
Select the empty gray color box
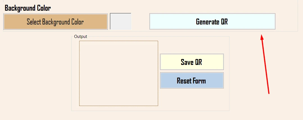click(120, 21)
